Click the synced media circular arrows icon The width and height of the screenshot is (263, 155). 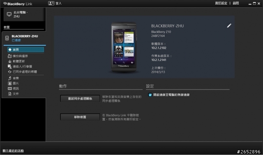(10, 72)
